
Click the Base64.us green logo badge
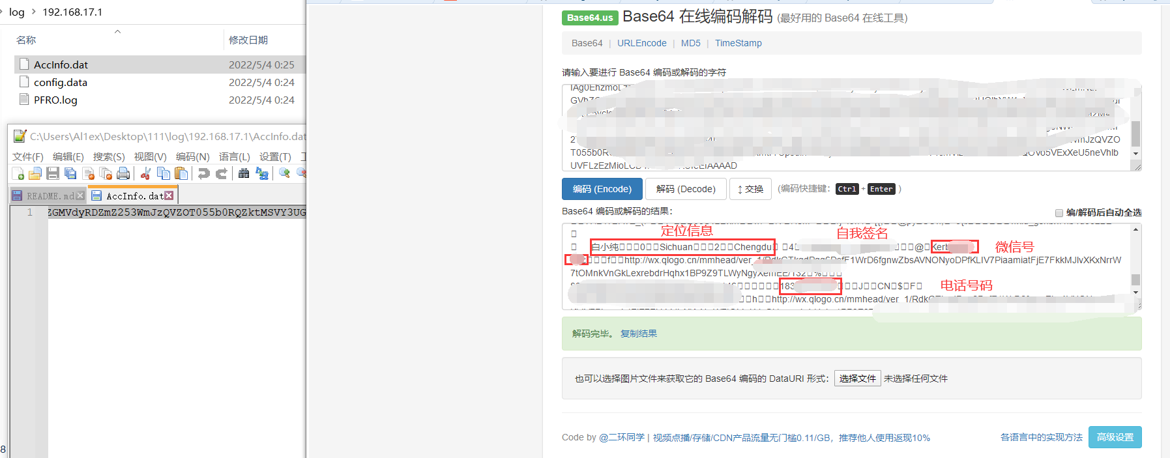coord(590,18)
